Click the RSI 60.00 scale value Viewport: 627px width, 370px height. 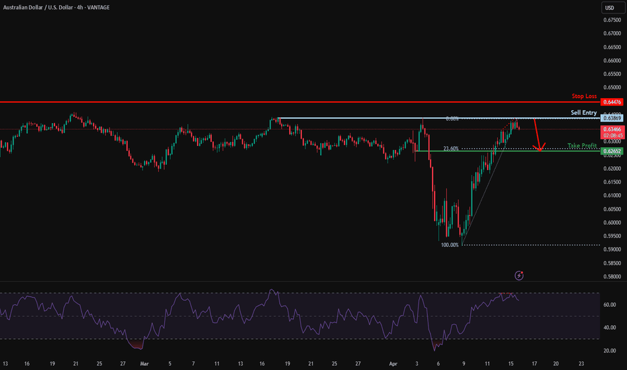[610, 305]
